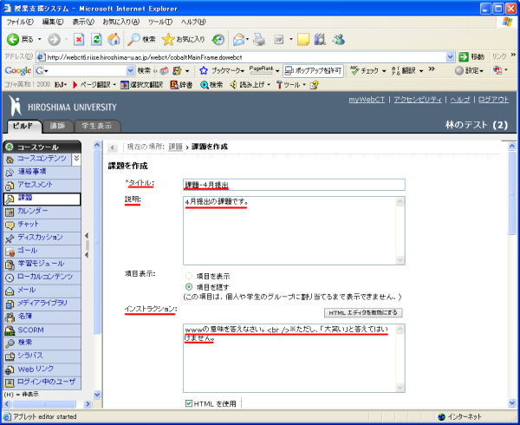Open the 翻訳 dropdown arrow
This screenshot has width=520, height=425.
point(421,70)
